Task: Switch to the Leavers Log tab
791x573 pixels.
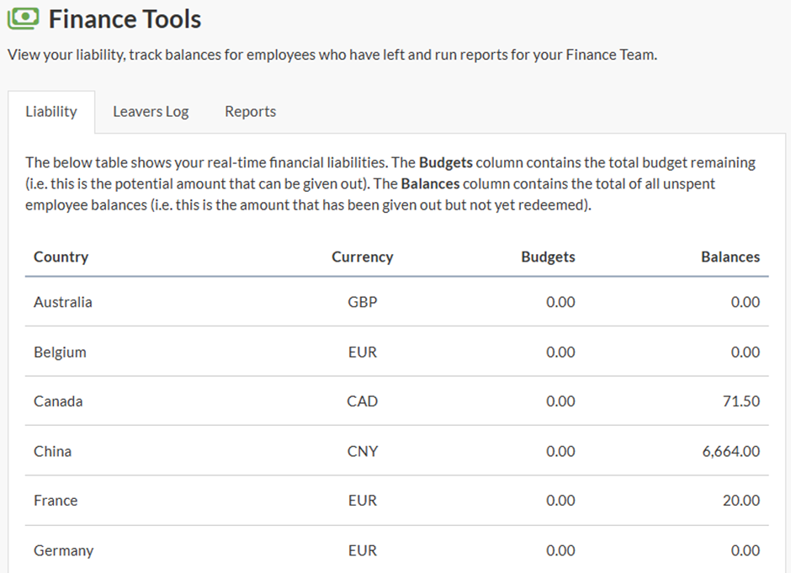Action: (151, 112)
